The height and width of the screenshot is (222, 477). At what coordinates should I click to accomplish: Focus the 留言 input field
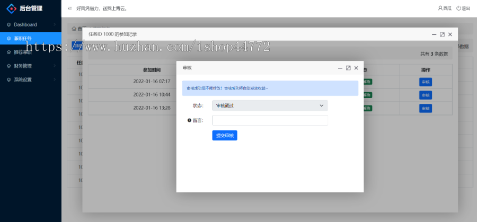tap(270, 120)
